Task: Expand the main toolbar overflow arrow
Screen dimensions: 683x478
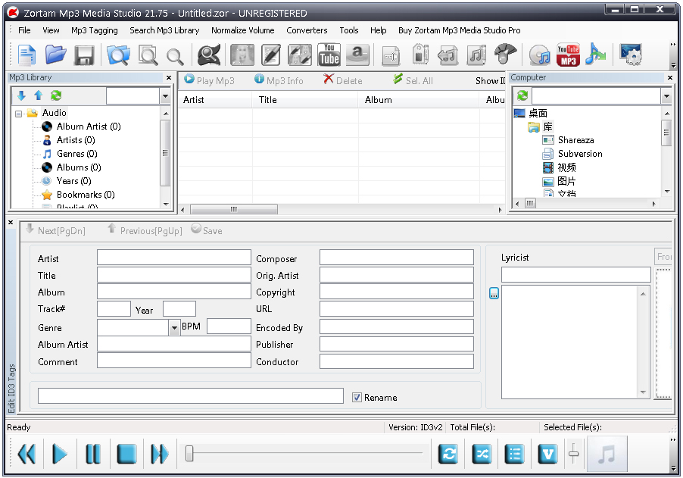Action: coord(673,65)
